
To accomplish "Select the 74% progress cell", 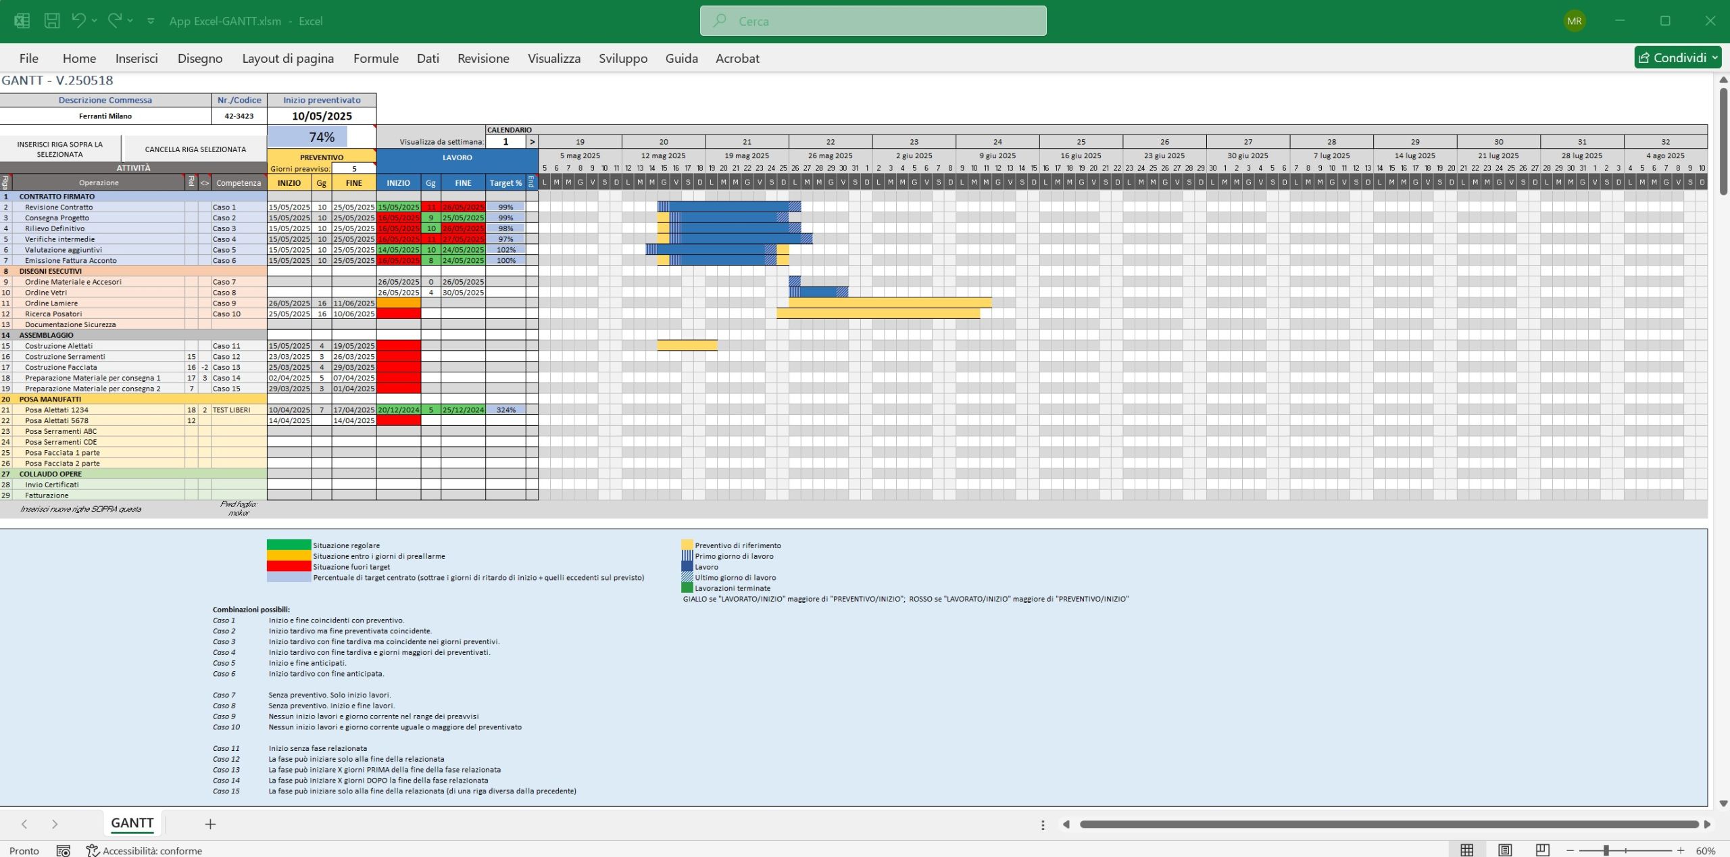I will (x=322, y=137).
